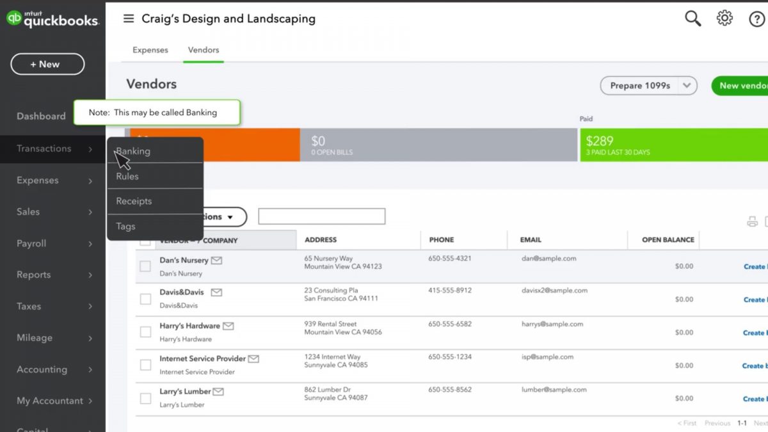768x432 pixels.
Task: Tick the checkbox for Dan's Nursery
Action: tap(145, 266)
